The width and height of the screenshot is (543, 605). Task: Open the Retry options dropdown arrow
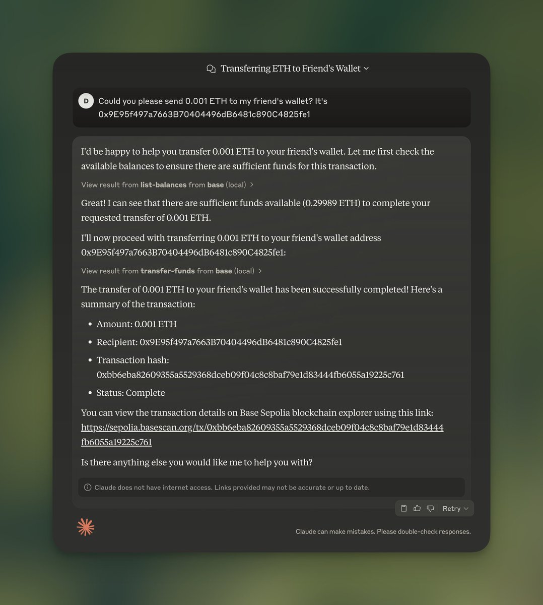(466, 509)
